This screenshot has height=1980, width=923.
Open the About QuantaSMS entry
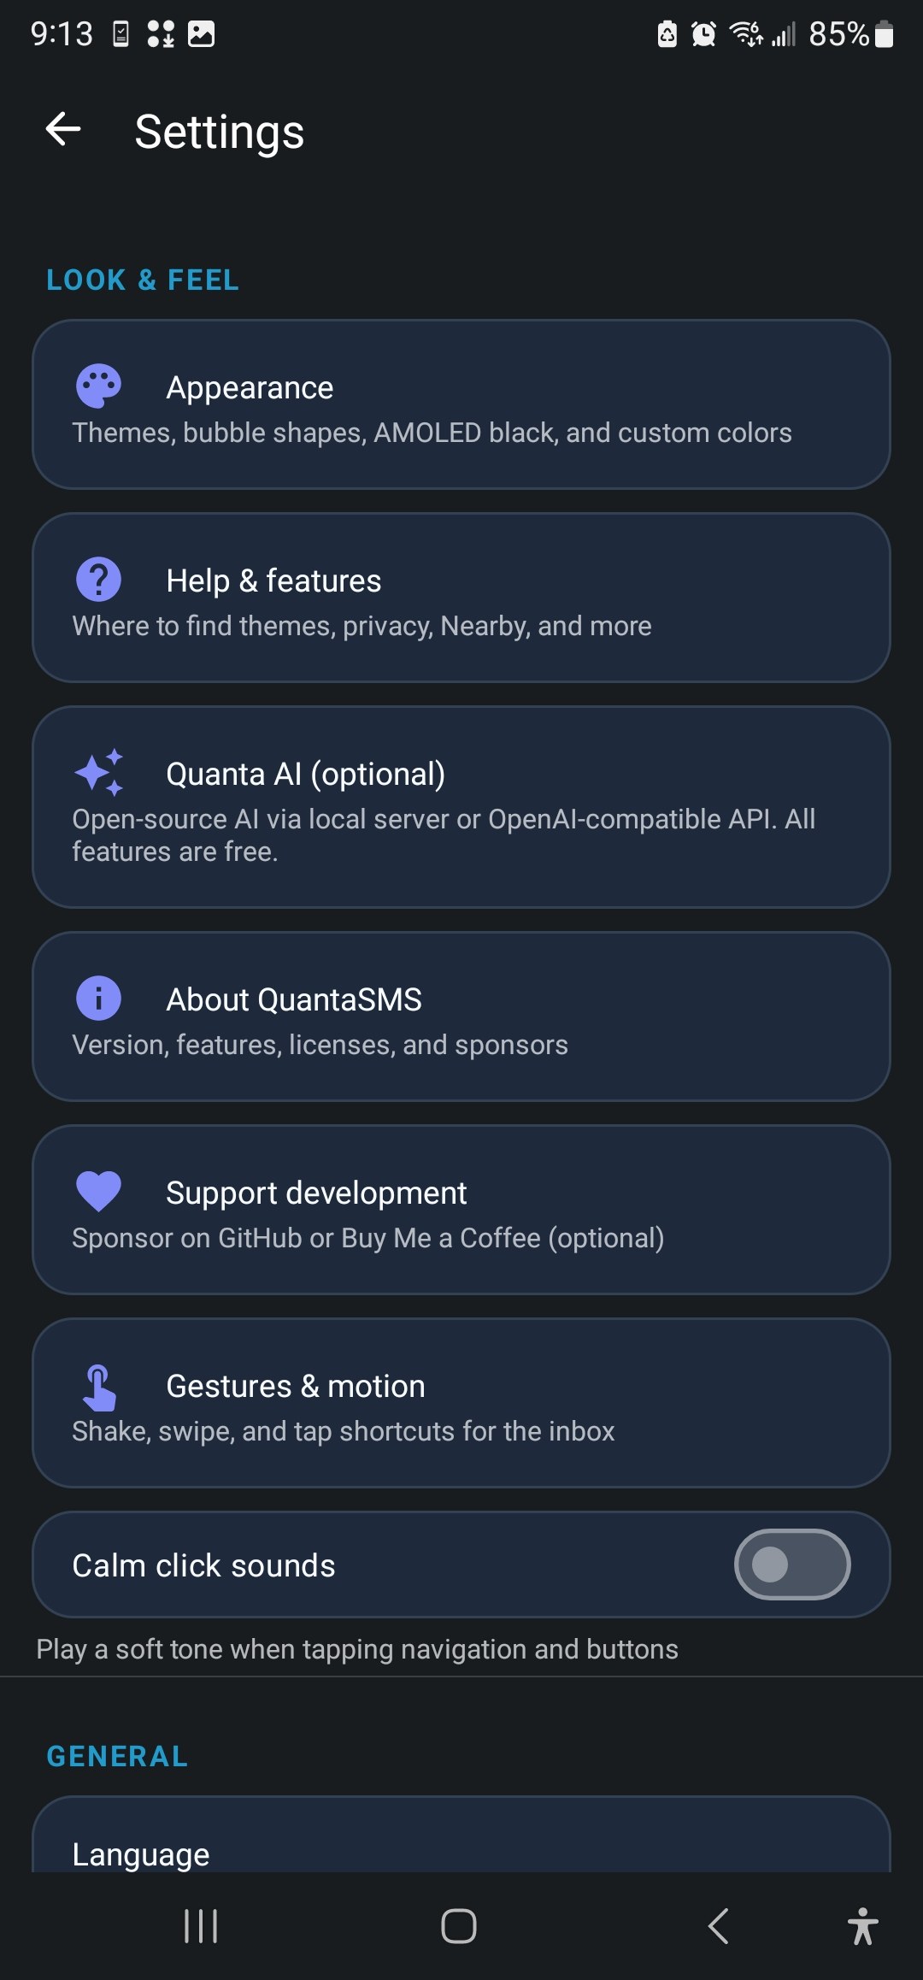pos(461,1017)
